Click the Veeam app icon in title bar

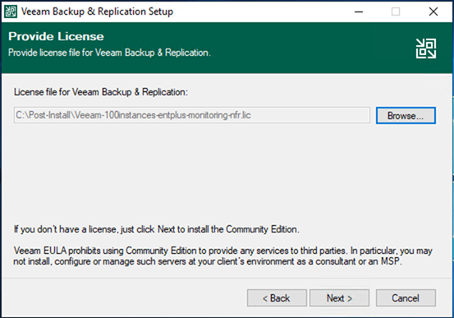click(x=11, y=12)
